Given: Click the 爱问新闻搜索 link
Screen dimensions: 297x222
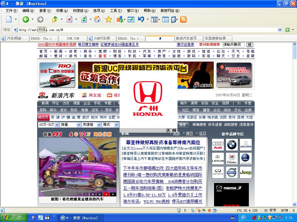Looking at the screenshot, I should click(x=209, y=45).
